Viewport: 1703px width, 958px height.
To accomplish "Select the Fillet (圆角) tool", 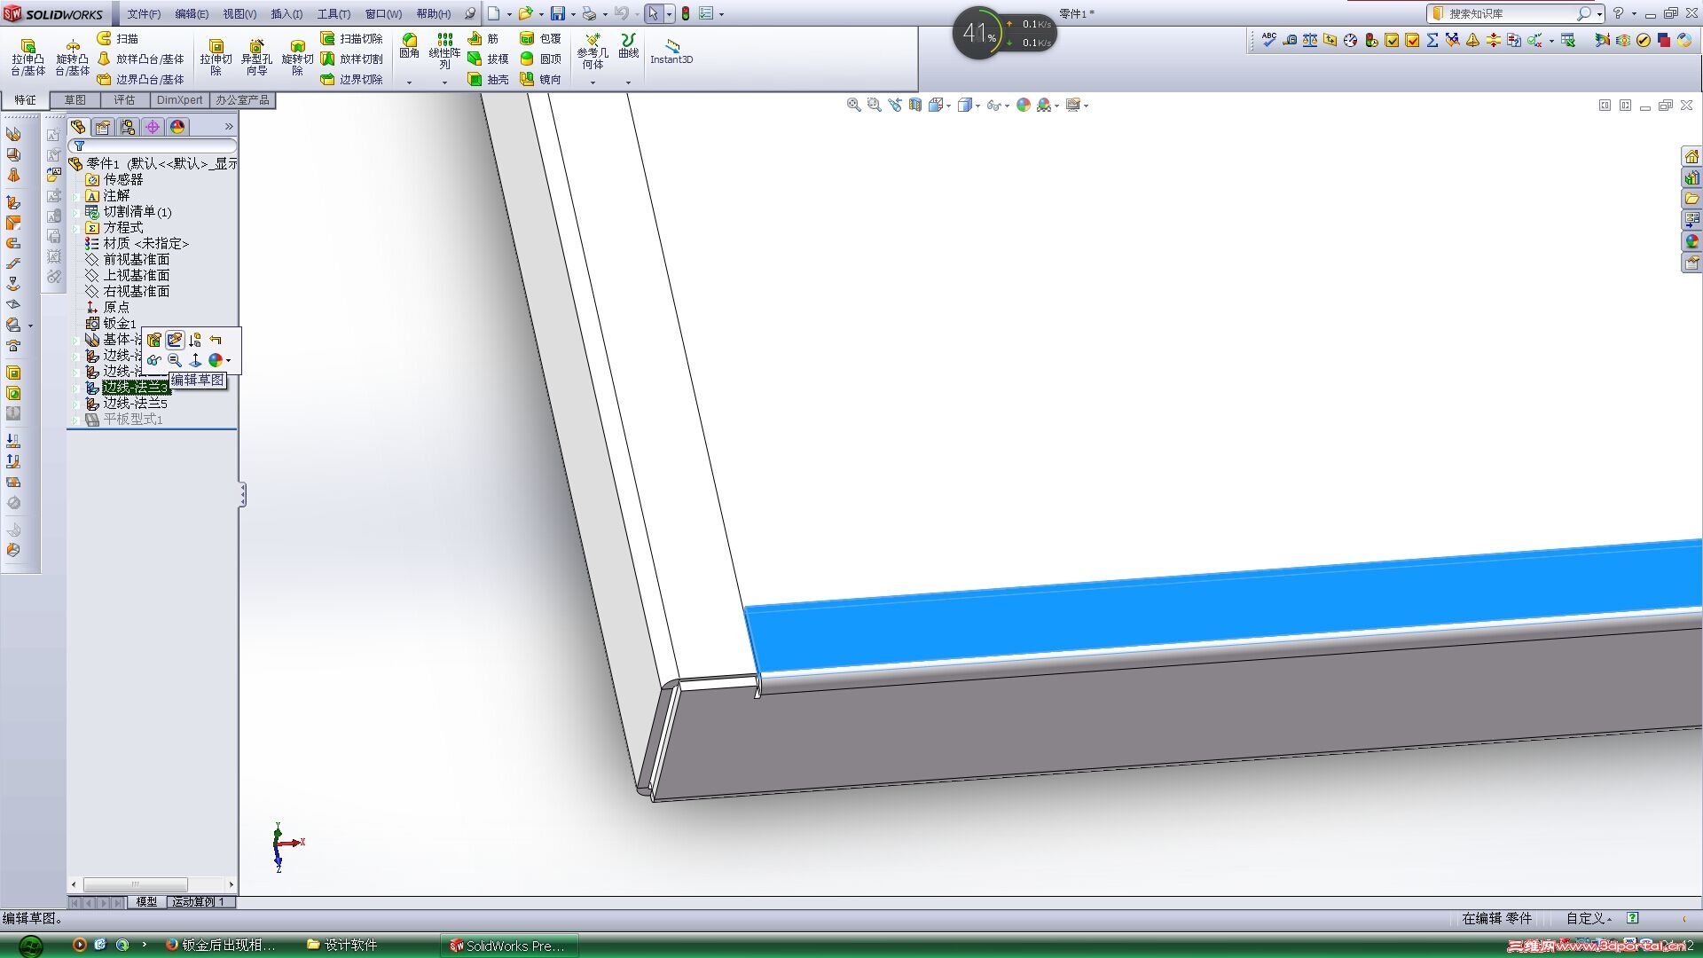I will pyautogui.click(x=409, y=45).
